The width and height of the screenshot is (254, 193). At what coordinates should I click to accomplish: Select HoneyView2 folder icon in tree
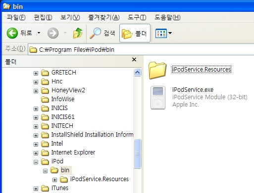point(45,90)
